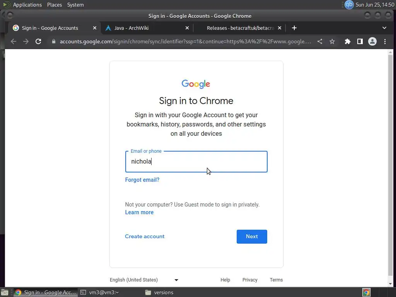Screen dimensions: 396x297
Task: Expand the tab search dropdown
Action: pos(384,28)
